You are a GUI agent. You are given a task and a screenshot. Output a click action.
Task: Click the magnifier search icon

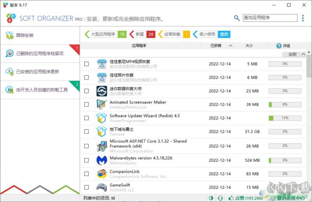point(237,18)
